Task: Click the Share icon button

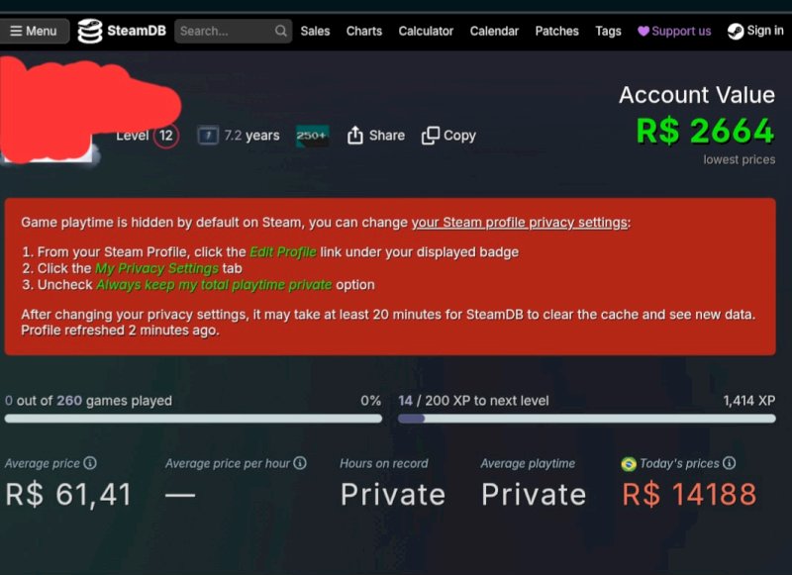Action: pyautogui.click(x=355, y=136)
